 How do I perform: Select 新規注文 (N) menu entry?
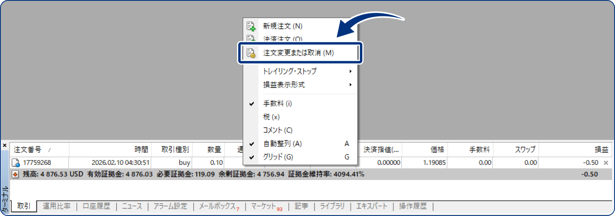coord(301,26)
